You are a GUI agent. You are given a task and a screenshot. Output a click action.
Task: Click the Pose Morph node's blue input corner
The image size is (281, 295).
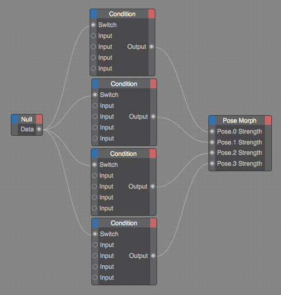pos(212,120)
